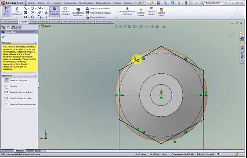Select the Point sketch tool
Viewport: 247px width, 158px height.
[46, 17]
